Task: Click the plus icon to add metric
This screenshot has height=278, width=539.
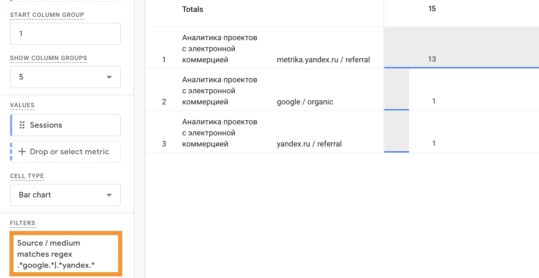Action: pos(22,152)
